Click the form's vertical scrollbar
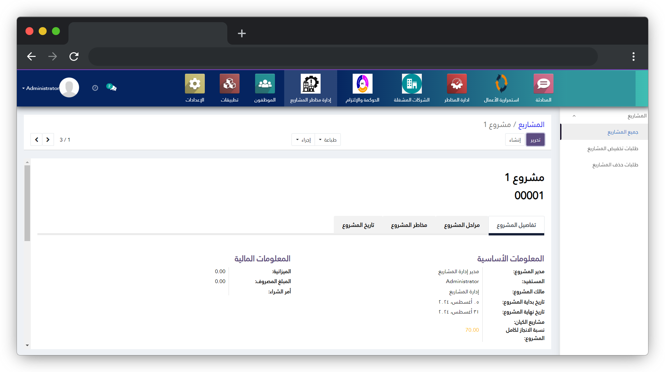The image size is (665, 372). 27,203
